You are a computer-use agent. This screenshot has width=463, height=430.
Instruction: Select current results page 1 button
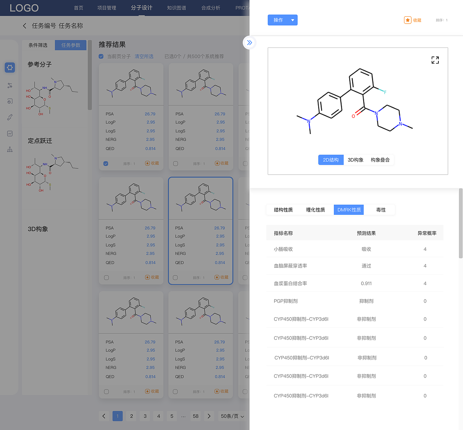click(x=118, y=416)
